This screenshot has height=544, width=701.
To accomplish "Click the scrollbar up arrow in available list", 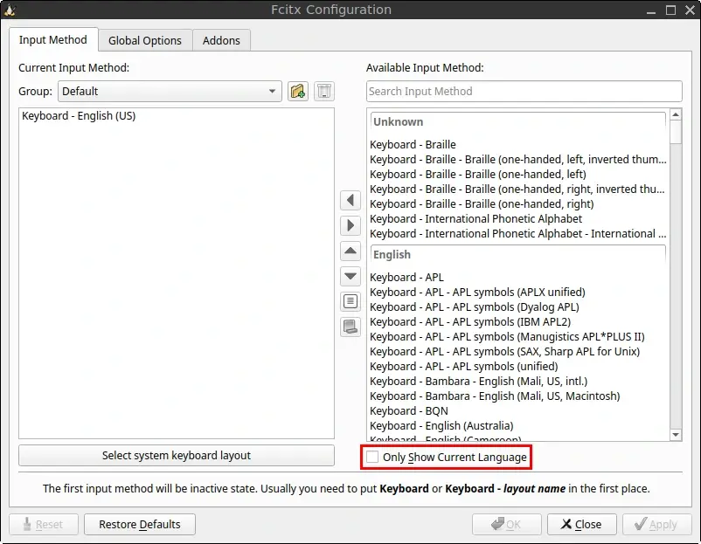I will 676,114.
